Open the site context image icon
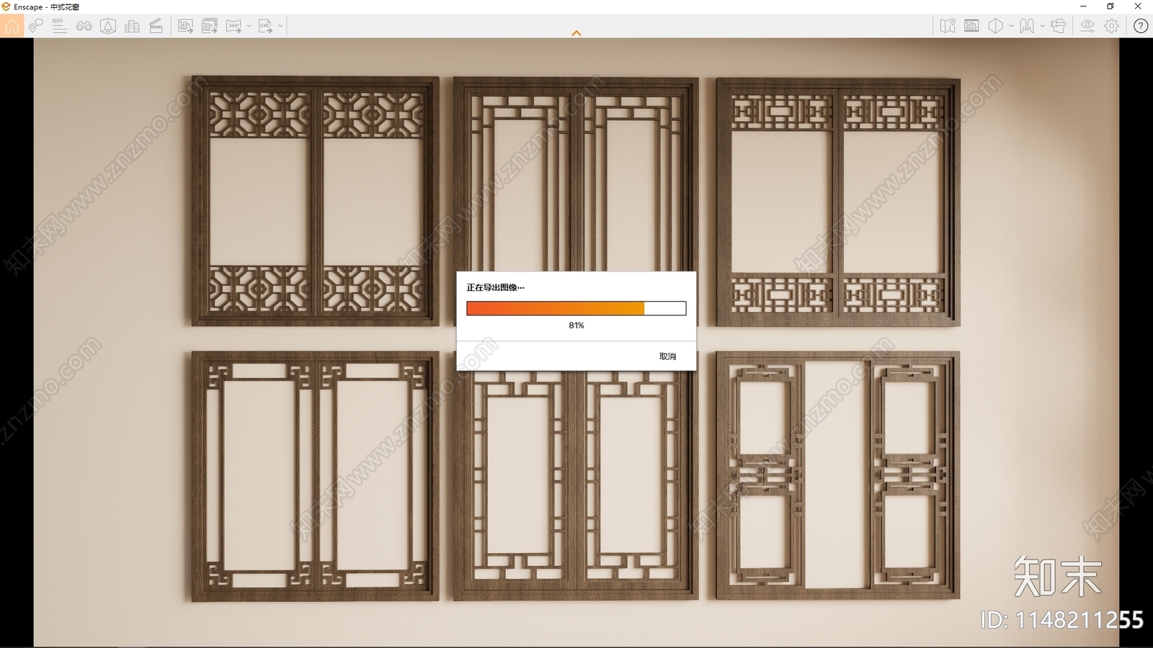The width and height of the screenshot is (1153, 648). click(971, 27)
